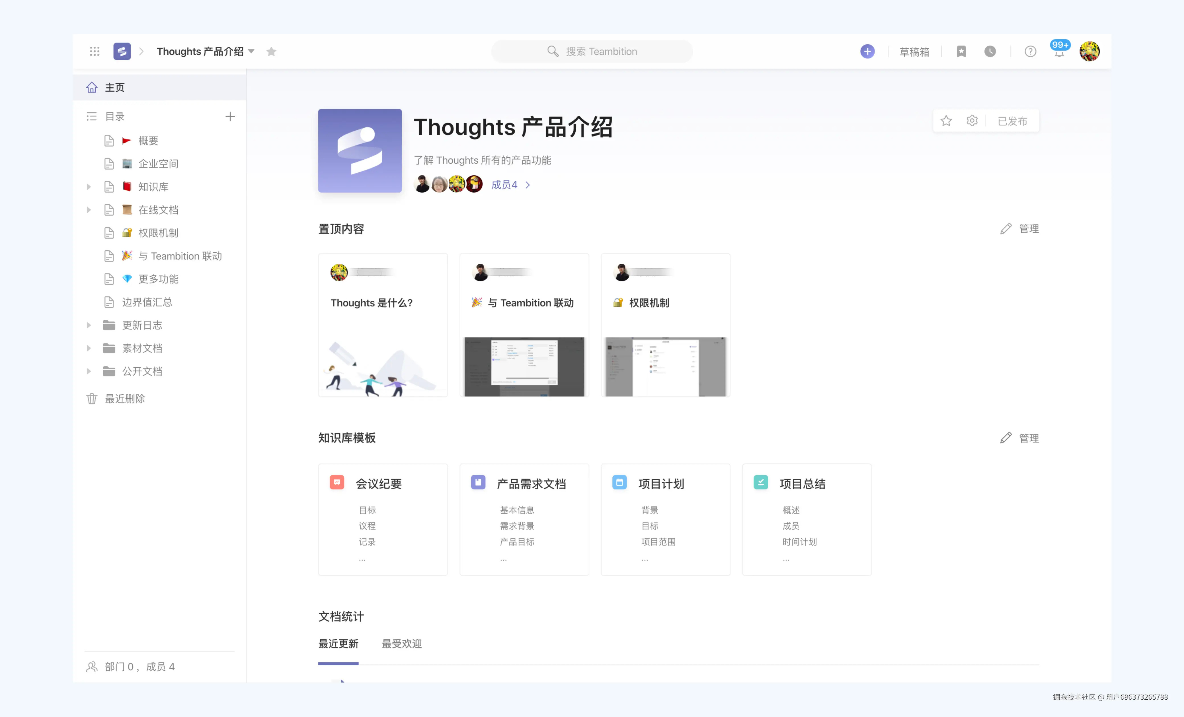Open notifications bell with 99+ badge
This screenshot has width=1184, height=717.
[1059, 52]
